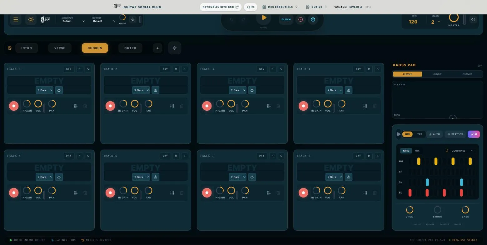The image size is (487, 245).
Task: Click Retour au site GSC link
Action: [221, 7]
